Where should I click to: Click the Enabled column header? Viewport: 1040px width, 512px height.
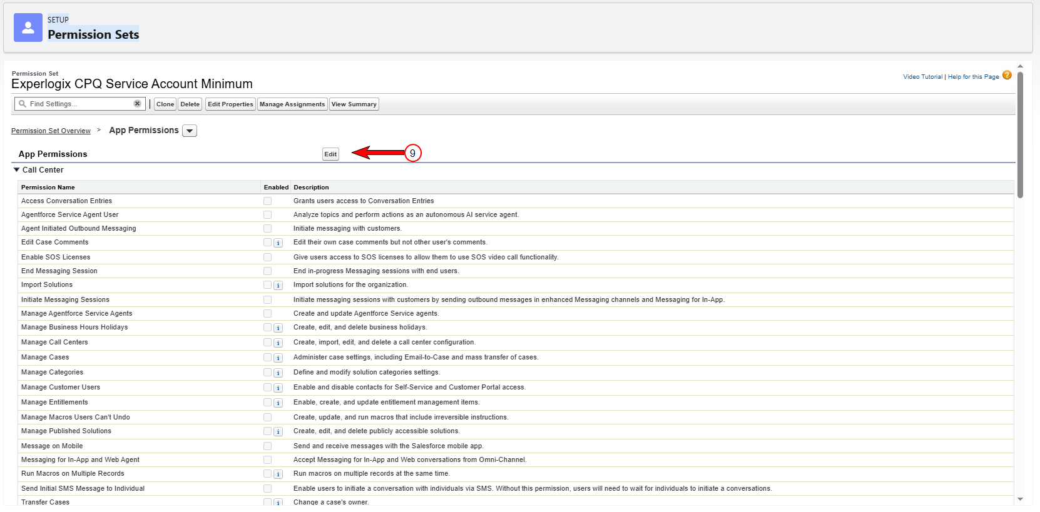tap(276, 188)
